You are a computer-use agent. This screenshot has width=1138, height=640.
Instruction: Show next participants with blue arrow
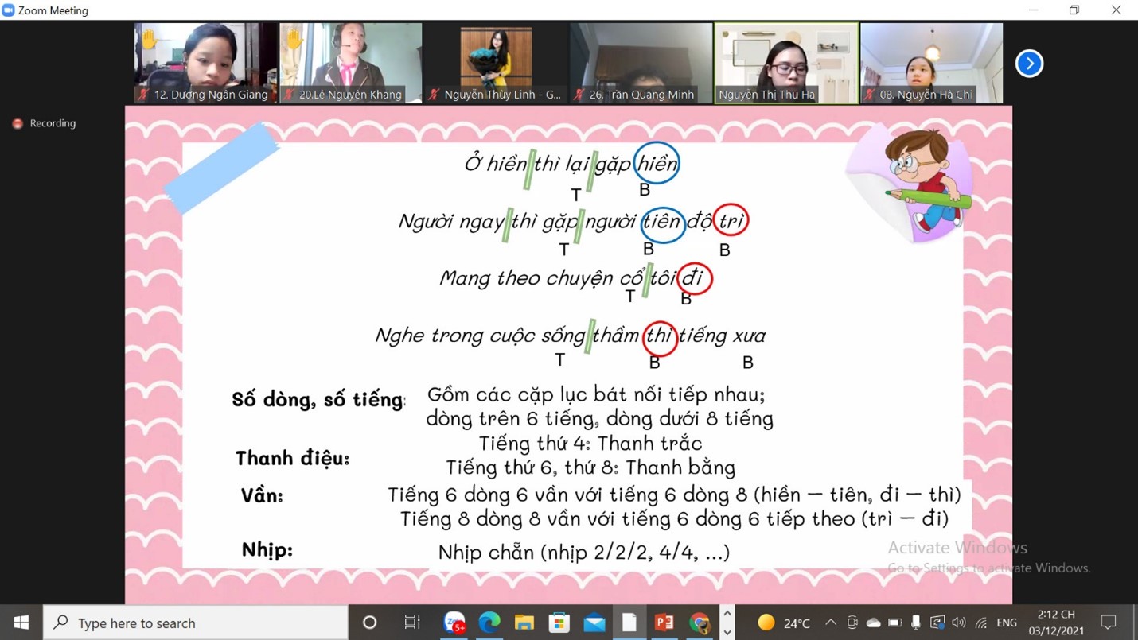1029,64
